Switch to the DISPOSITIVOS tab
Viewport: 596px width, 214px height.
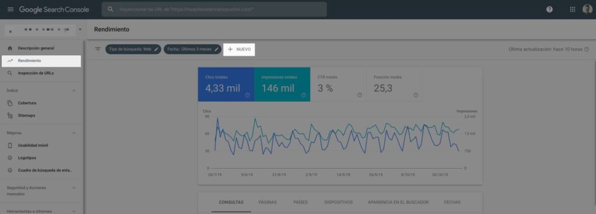[x=339, y=202]
